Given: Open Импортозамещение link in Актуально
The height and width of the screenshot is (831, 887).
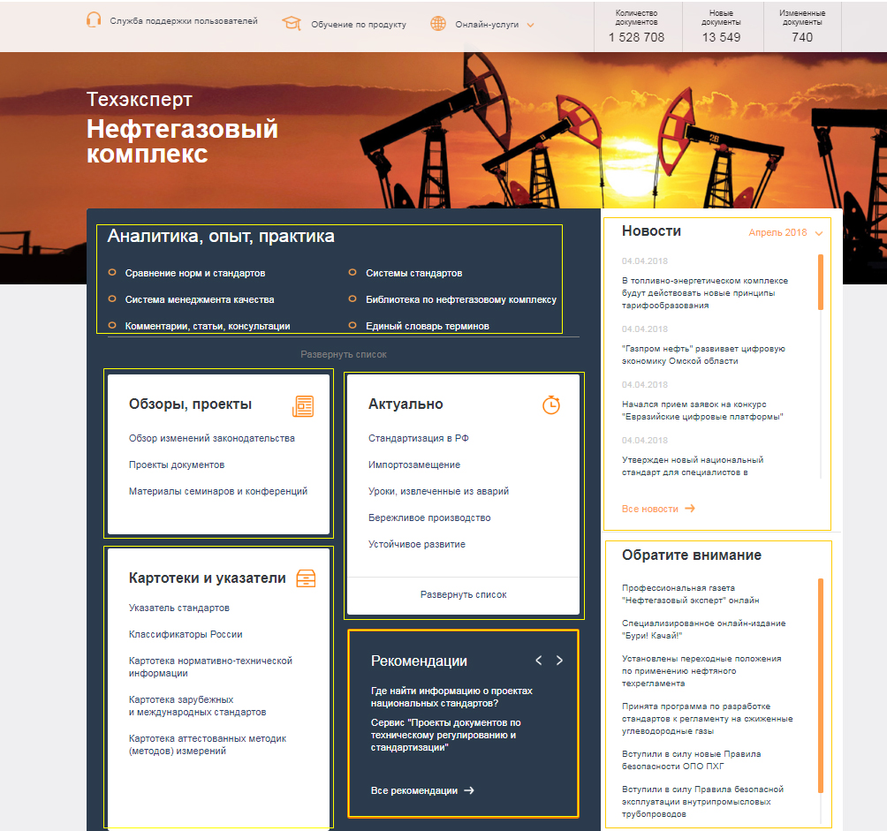Looking at the screenshot, I should click(x=413, y=465).
